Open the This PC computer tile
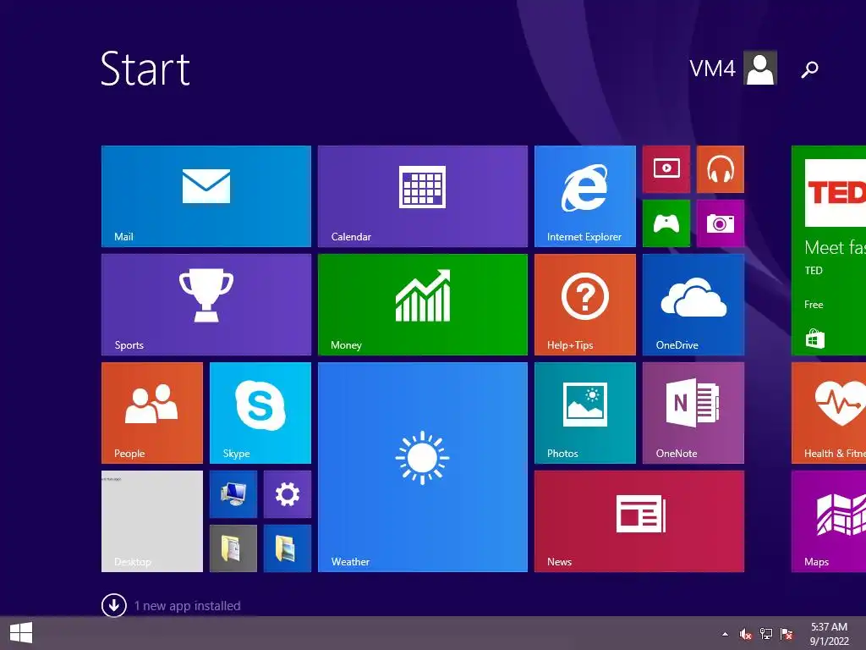Viewport: 866px width, 650px height. click(233, 494)
